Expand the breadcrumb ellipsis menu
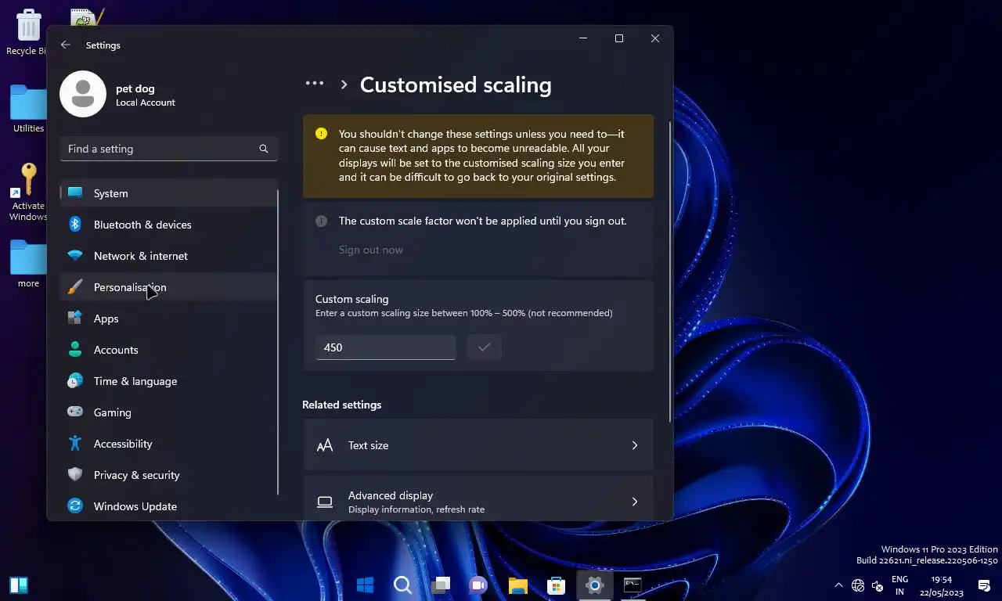The height and width of the screenshot is (601, 1002). pos(315,84)
